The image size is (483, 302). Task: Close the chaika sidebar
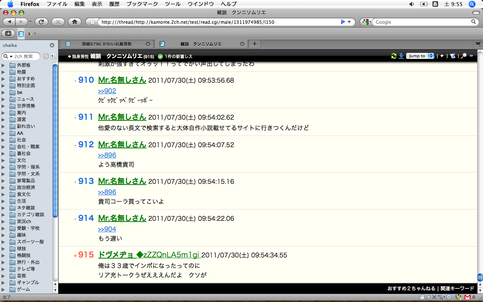pyautogui.click(x=52, y=45)
